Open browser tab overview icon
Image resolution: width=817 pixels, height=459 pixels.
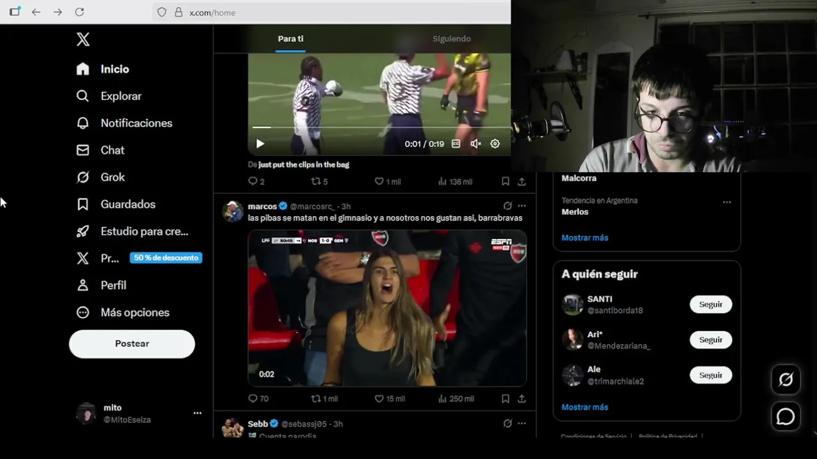[15, 11]
